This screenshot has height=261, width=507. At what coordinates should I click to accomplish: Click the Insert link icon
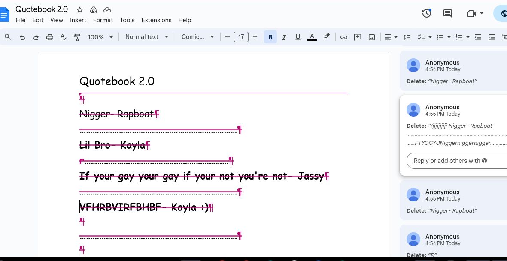[343, 37]
